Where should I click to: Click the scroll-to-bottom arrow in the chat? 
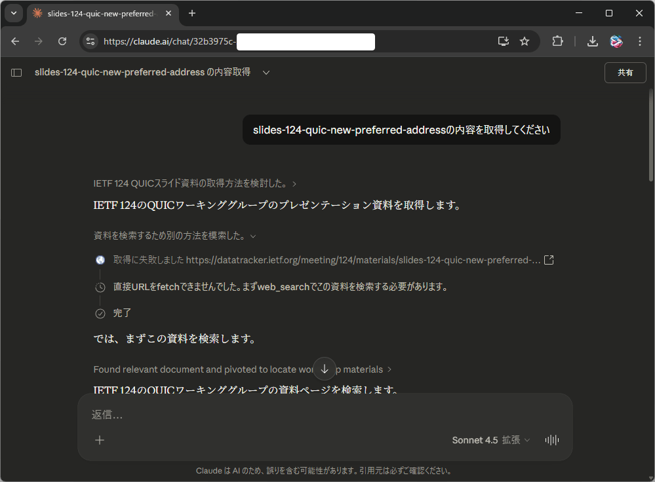click(x=324, y=369)
